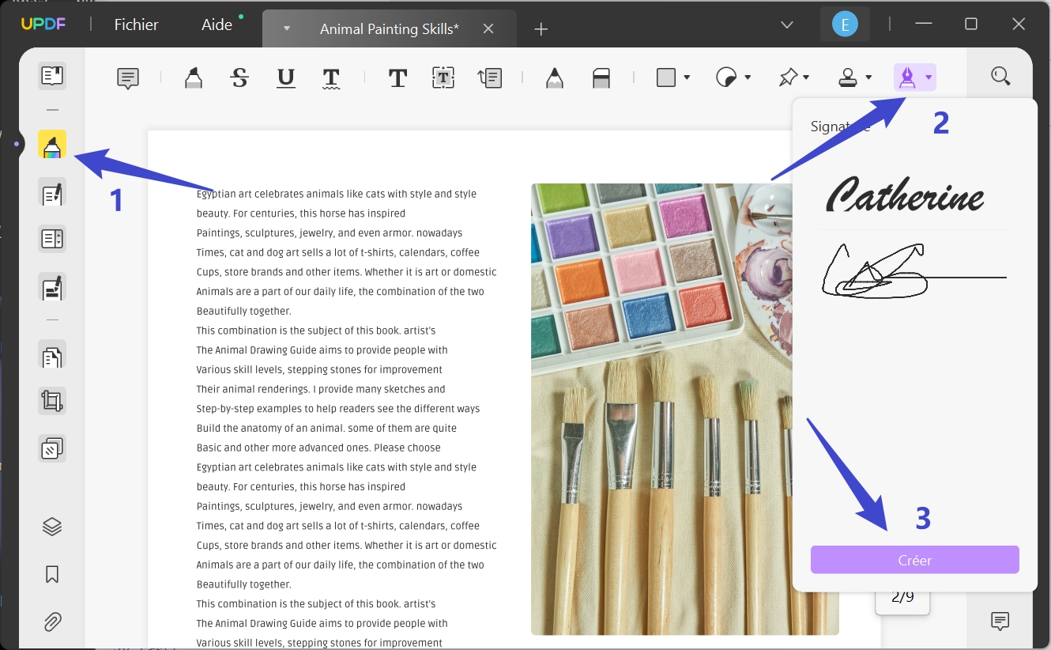Select the Underline annotation tool
Viewport: 1051px width, 650px height.
285,77
